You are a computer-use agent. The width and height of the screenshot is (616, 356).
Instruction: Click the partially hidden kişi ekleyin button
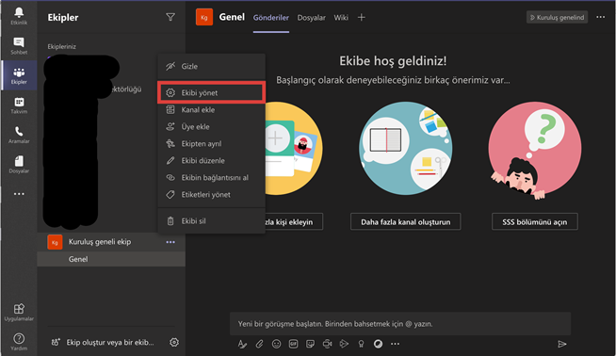click(x=294, y=222)
